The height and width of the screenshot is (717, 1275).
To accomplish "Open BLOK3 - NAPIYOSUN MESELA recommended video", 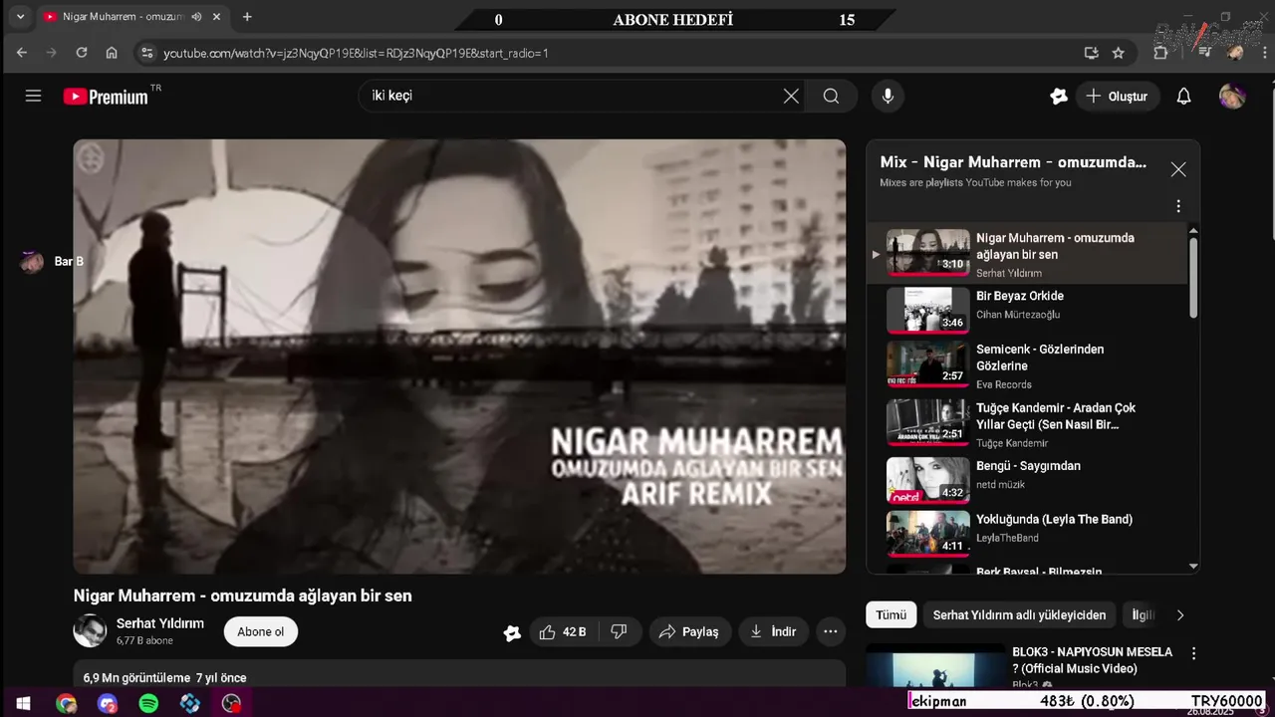I will pos(1092,660).
